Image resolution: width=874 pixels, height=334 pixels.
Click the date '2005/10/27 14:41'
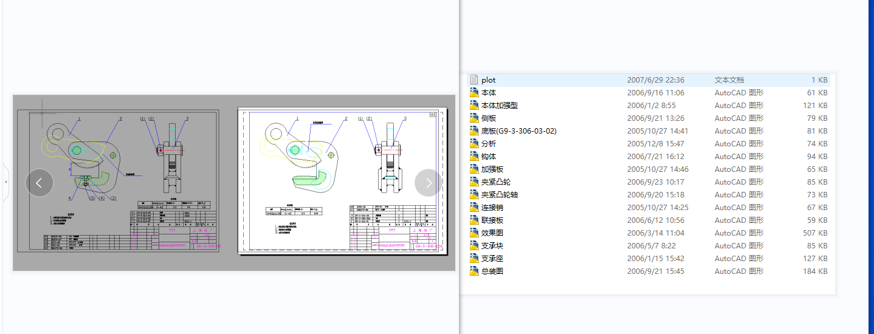pyautogui.click(x=658, y=131)
